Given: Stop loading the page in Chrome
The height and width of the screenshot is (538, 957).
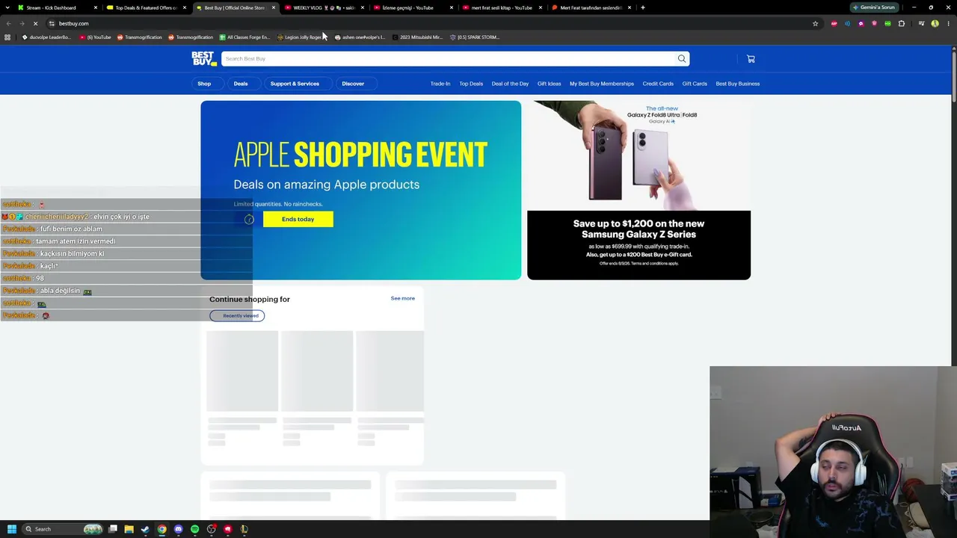Looking at the screenshot, I should point(35,23).
